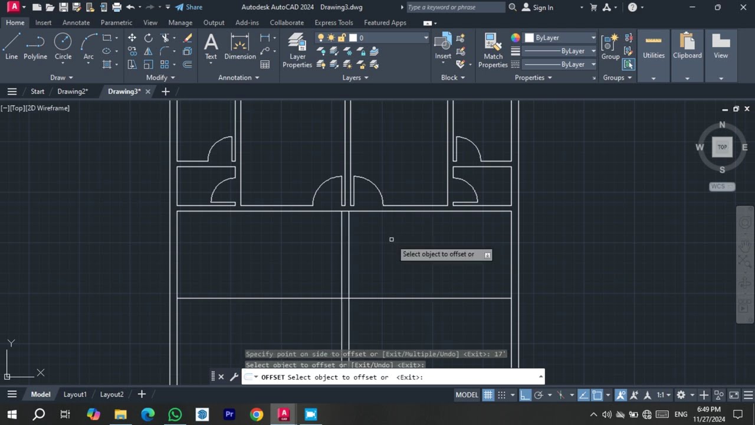
Task: Click the MODEL space status button
Action: (467, 395)
